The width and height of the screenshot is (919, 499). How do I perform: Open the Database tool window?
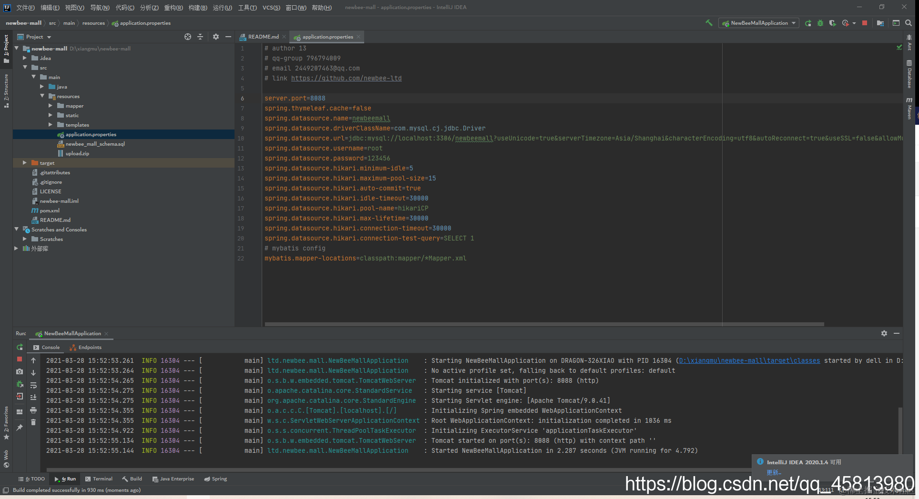909,74
